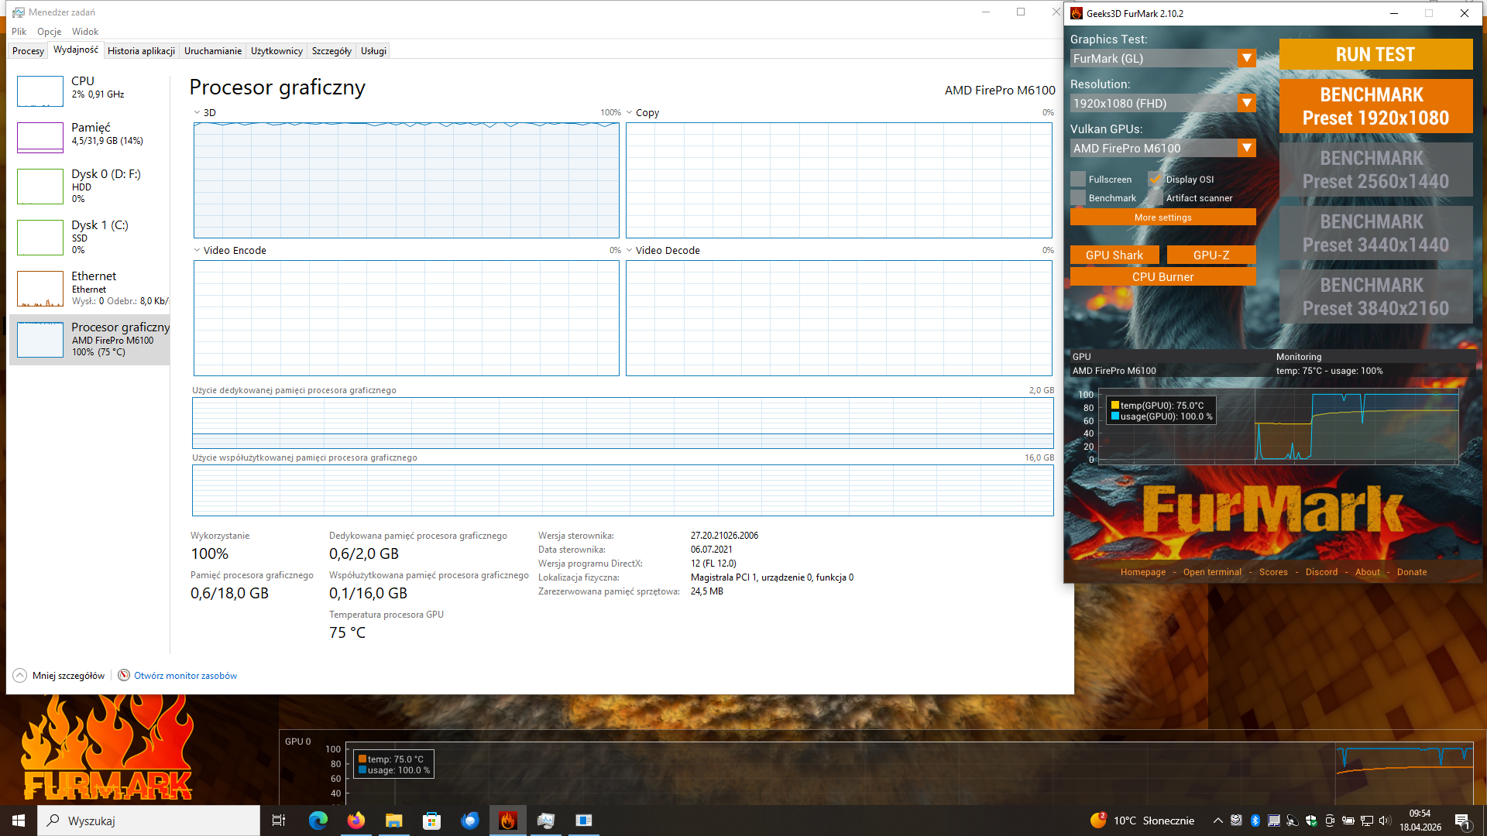Switch to the Historia aplikacji tab
This screenshot has width=1487, height=836.
tap(141, 50)
